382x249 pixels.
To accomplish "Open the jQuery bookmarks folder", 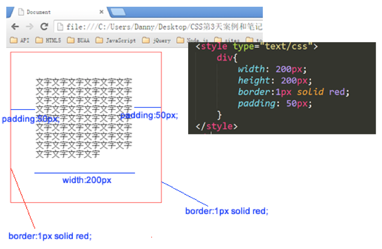I will (157, 40).
